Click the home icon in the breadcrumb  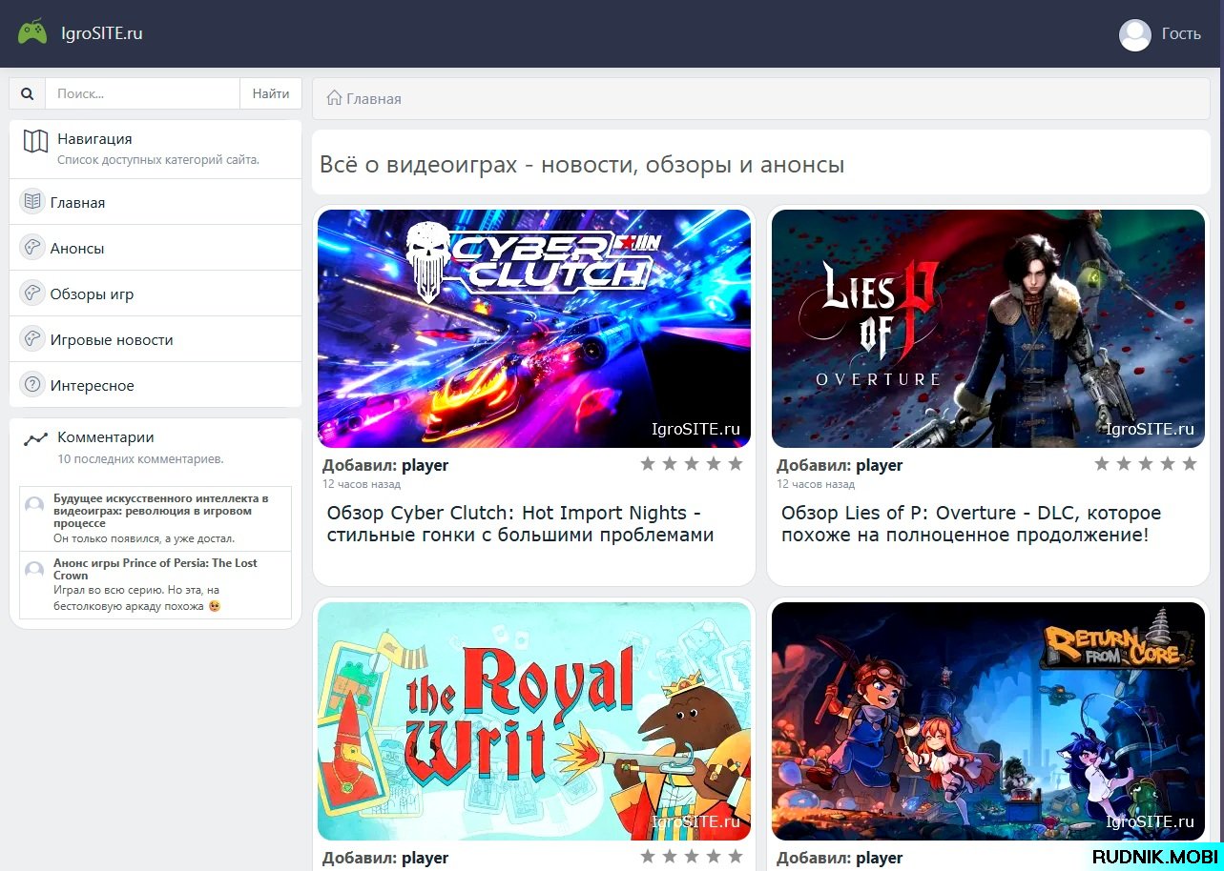pos(334,98)
